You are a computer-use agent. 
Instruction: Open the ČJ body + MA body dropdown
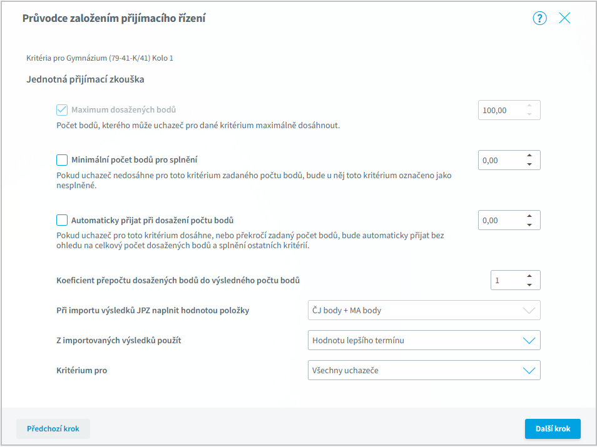(424, 311)
